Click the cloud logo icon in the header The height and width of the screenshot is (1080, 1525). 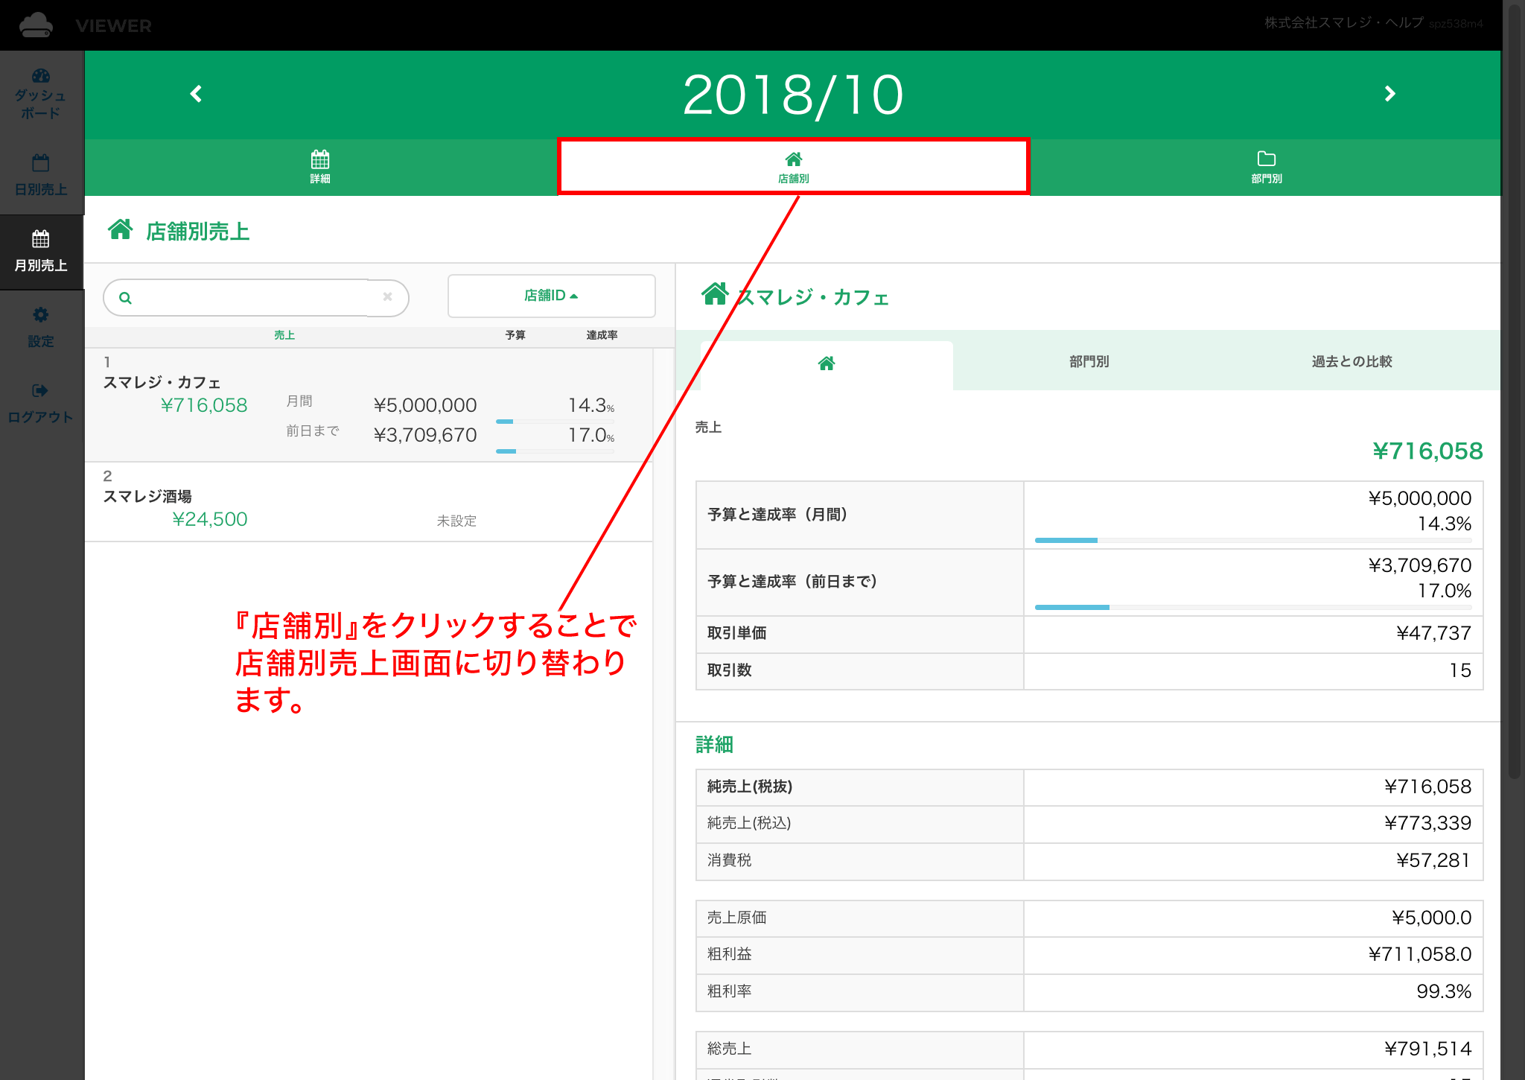[36, 25]
